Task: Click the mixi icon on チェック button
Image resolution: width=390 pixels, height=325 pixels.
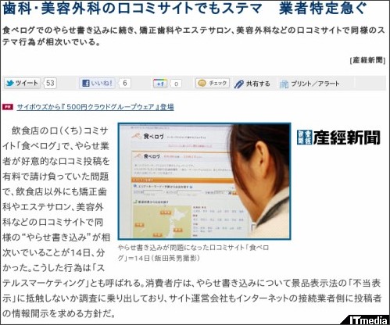Action: (202, 83)
